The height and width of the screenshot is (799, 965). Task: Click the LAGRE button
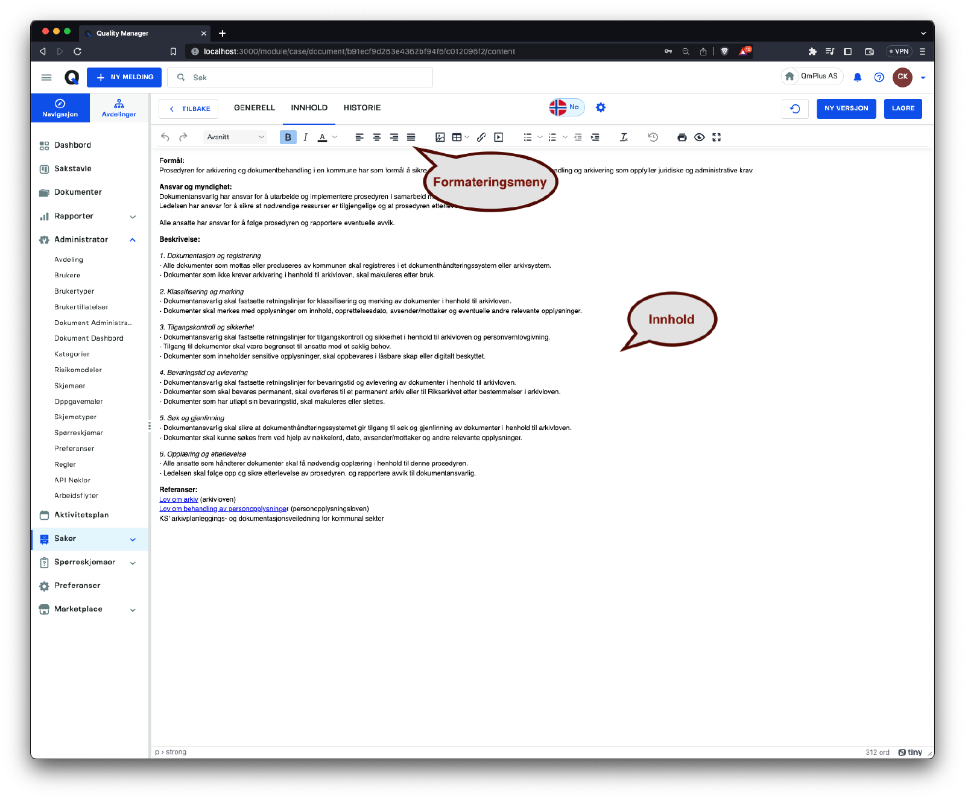tap(903, 109)
